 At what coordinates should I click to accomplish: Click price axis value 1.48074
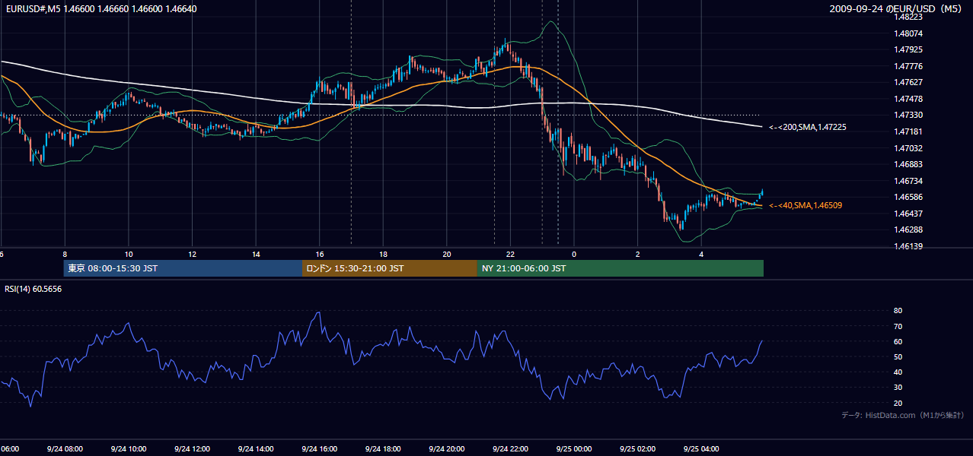(909, 33)
